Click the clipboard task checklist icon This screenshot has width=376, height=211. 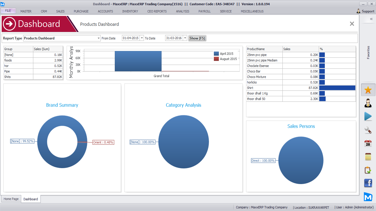point(368,170)
